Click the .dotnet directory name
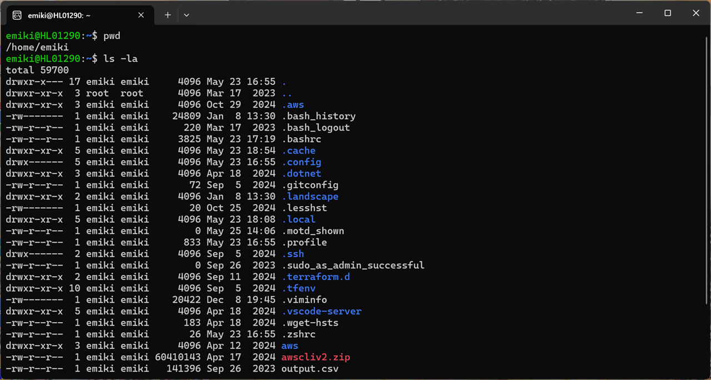The height and width of the screenshot is (380, 711). 301,174
